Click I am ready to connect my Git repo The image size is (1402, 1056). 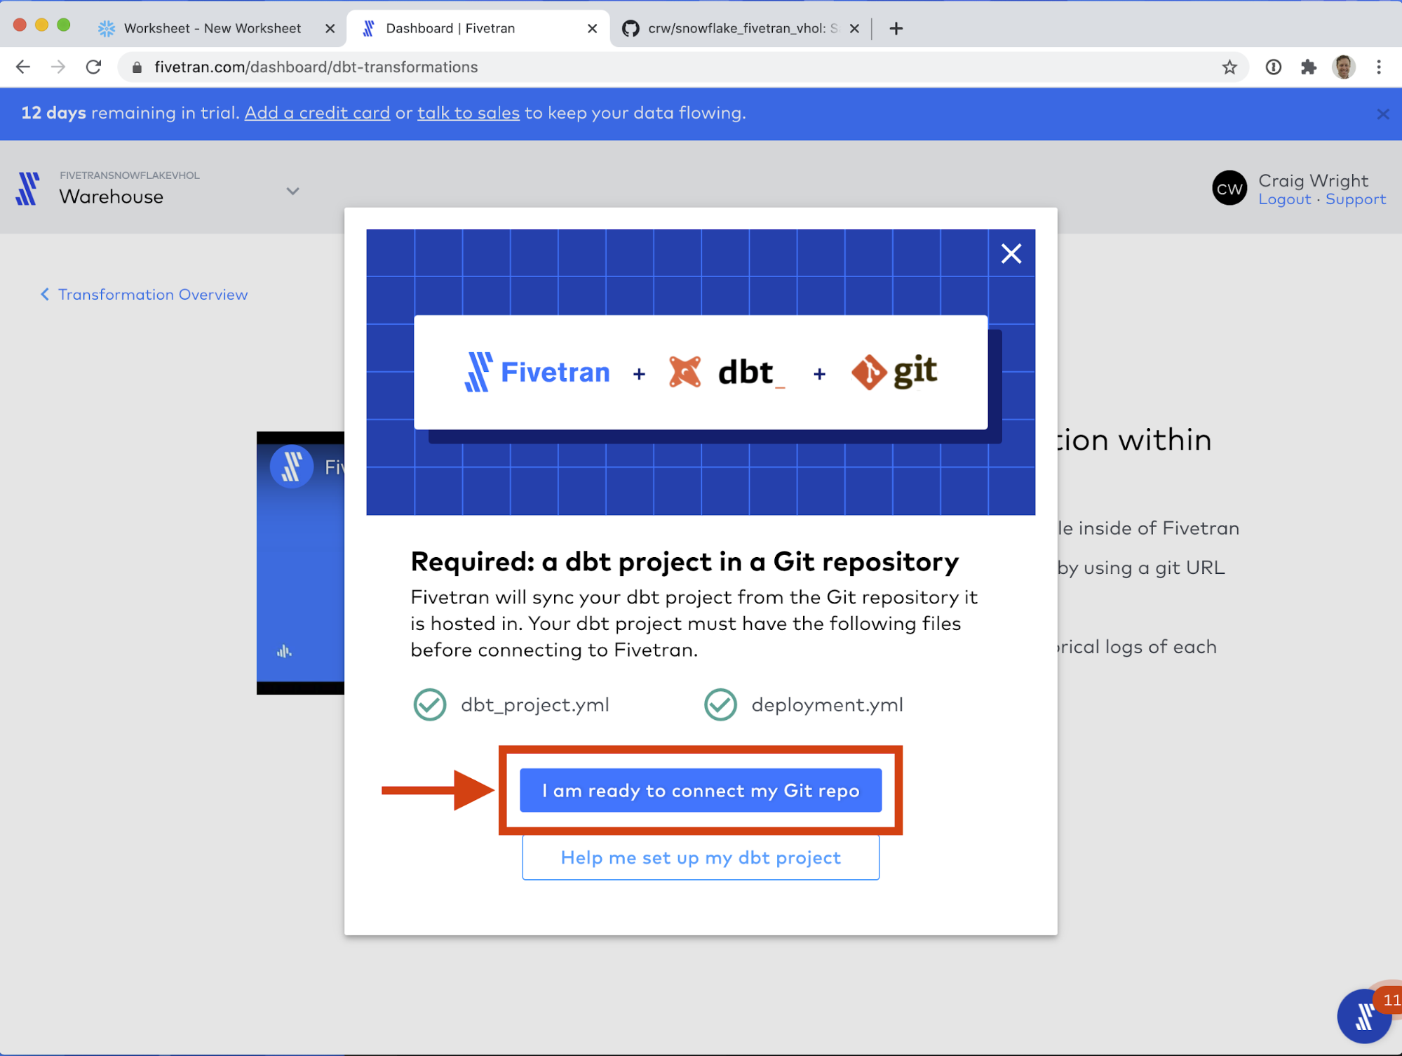click(700, 791)
